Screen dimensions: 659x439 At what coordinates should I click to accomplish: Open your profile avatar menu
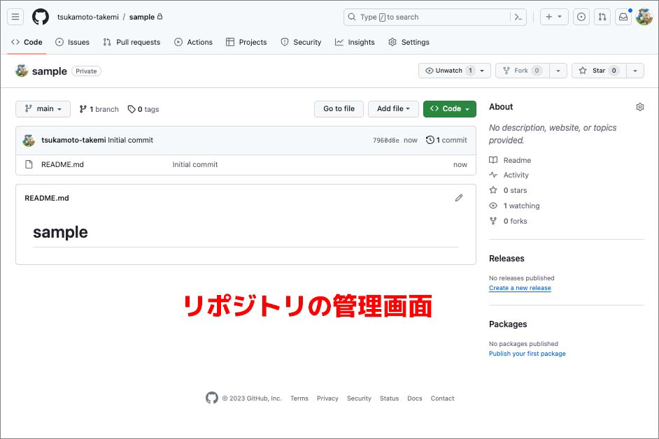(644, 17)
